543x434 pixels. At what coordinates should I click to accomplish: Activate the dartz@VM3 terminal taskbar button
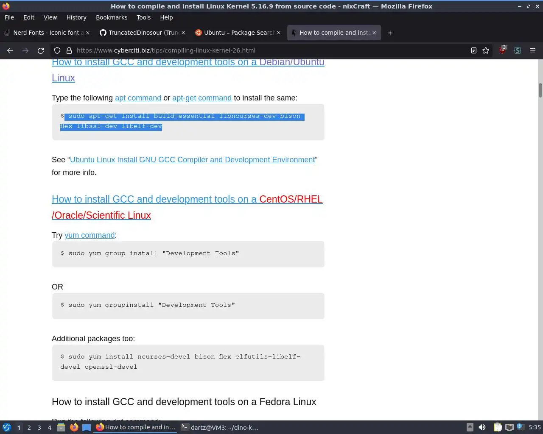[220, 427]
